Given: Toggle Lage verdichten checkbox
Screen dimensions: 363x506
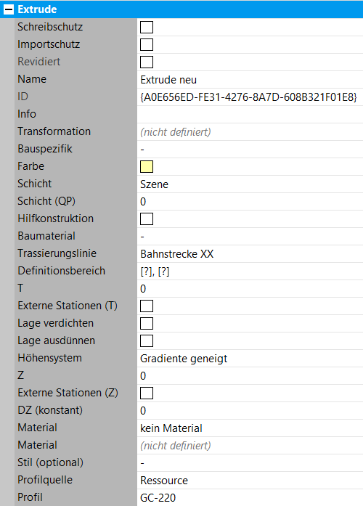Looking at the screenshot, I should (x=147, y=323).
